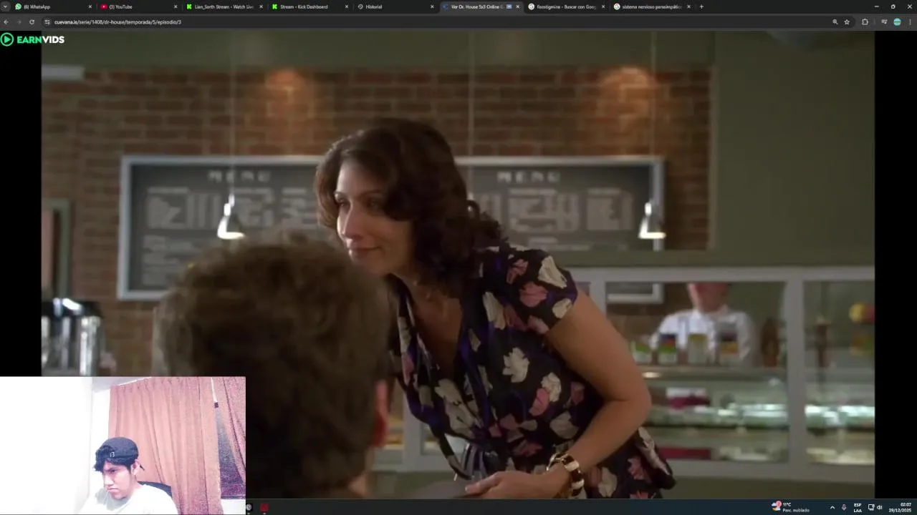
Task: Bookmark this page with the star
Action: tap(847, 22)
